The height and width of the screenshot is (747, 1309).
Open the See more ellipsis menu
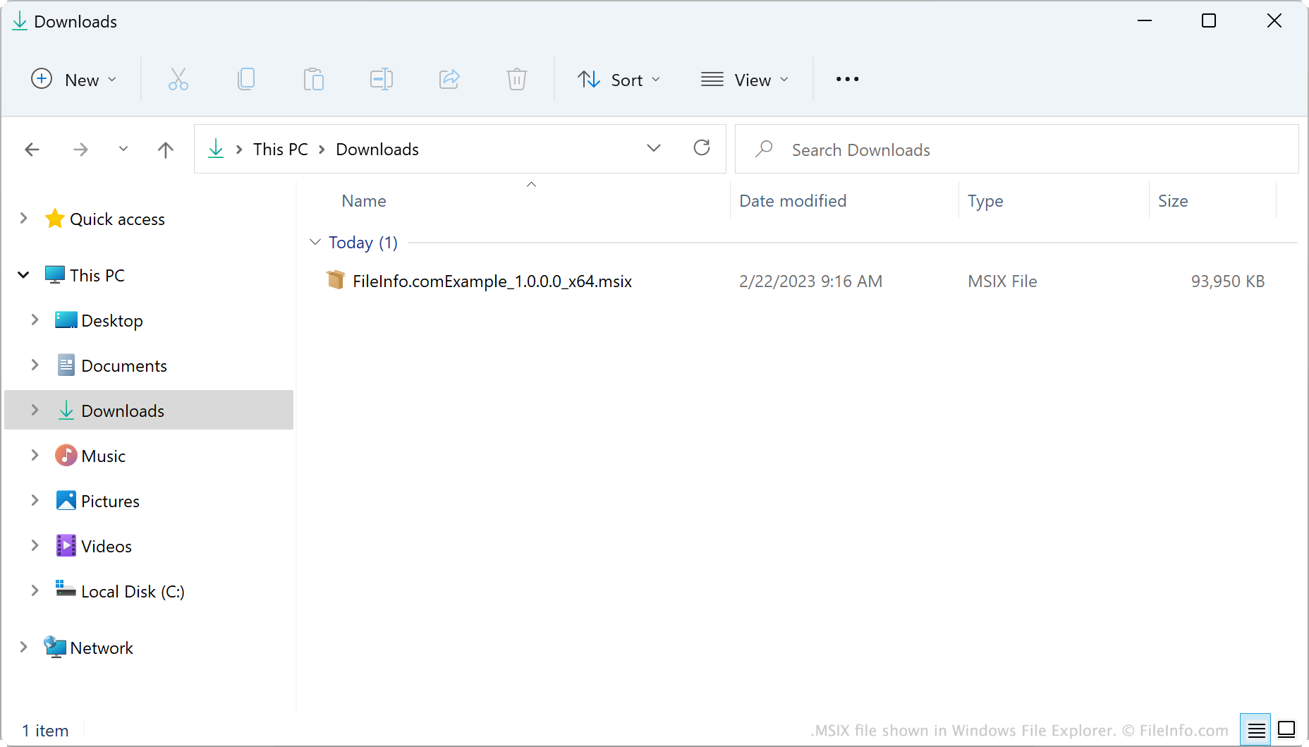click(x=846, y=79)
